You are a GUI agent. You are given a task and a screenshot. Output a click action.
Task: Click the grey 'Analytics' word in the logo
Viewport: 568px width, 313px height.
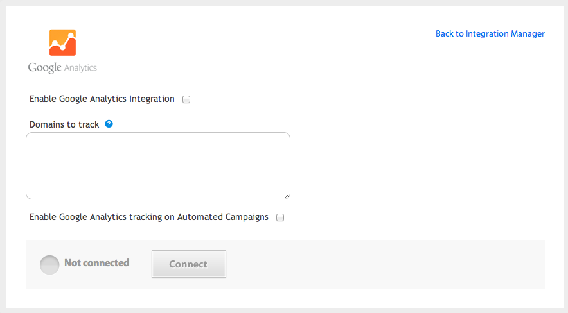point(80,68)
